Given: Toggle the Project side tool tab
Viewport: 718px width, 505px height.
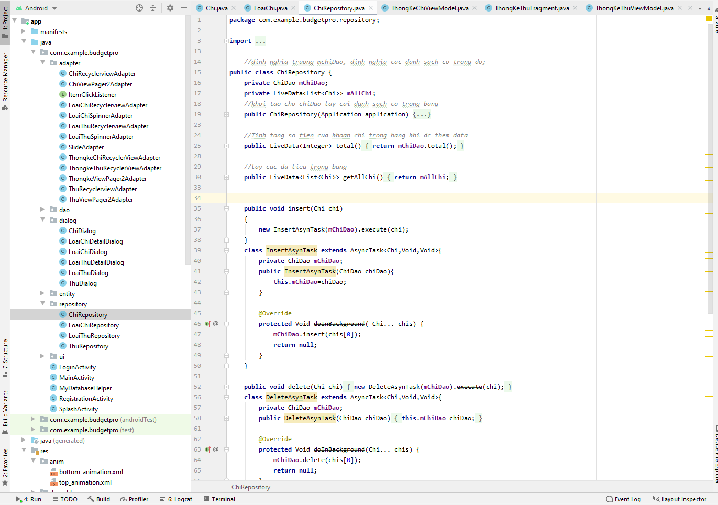Looking at the screenshot, I should [x=5, y=23].
